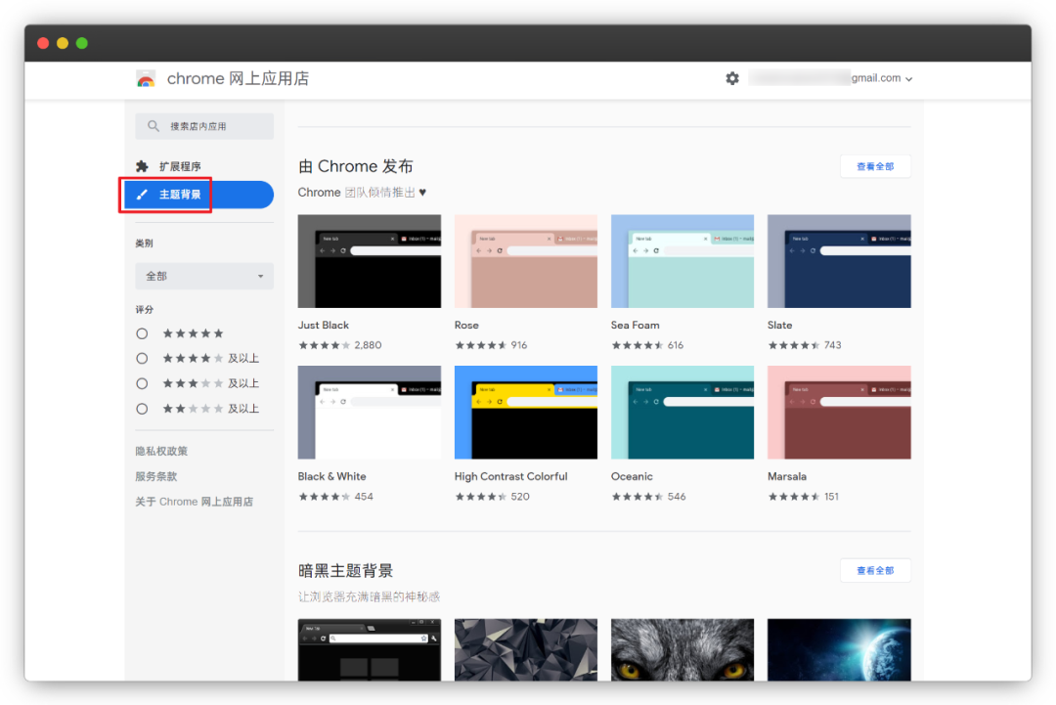1056x705 pixels.
Task: Open the settings gear icon
Action: pyautogui.click(x=732, y=78)
